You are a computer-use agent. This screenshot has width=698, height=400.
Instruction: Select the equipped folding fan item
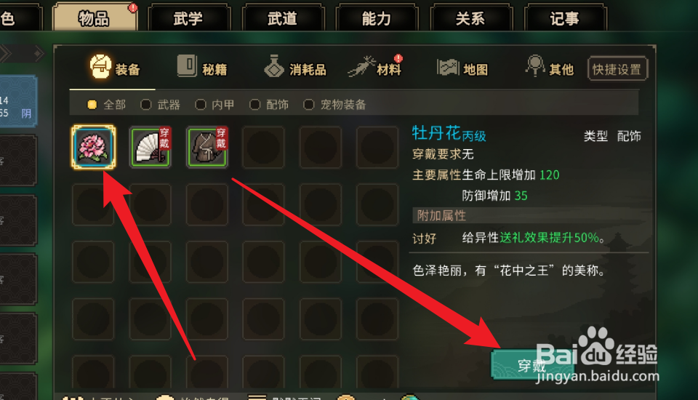point(151,147)
